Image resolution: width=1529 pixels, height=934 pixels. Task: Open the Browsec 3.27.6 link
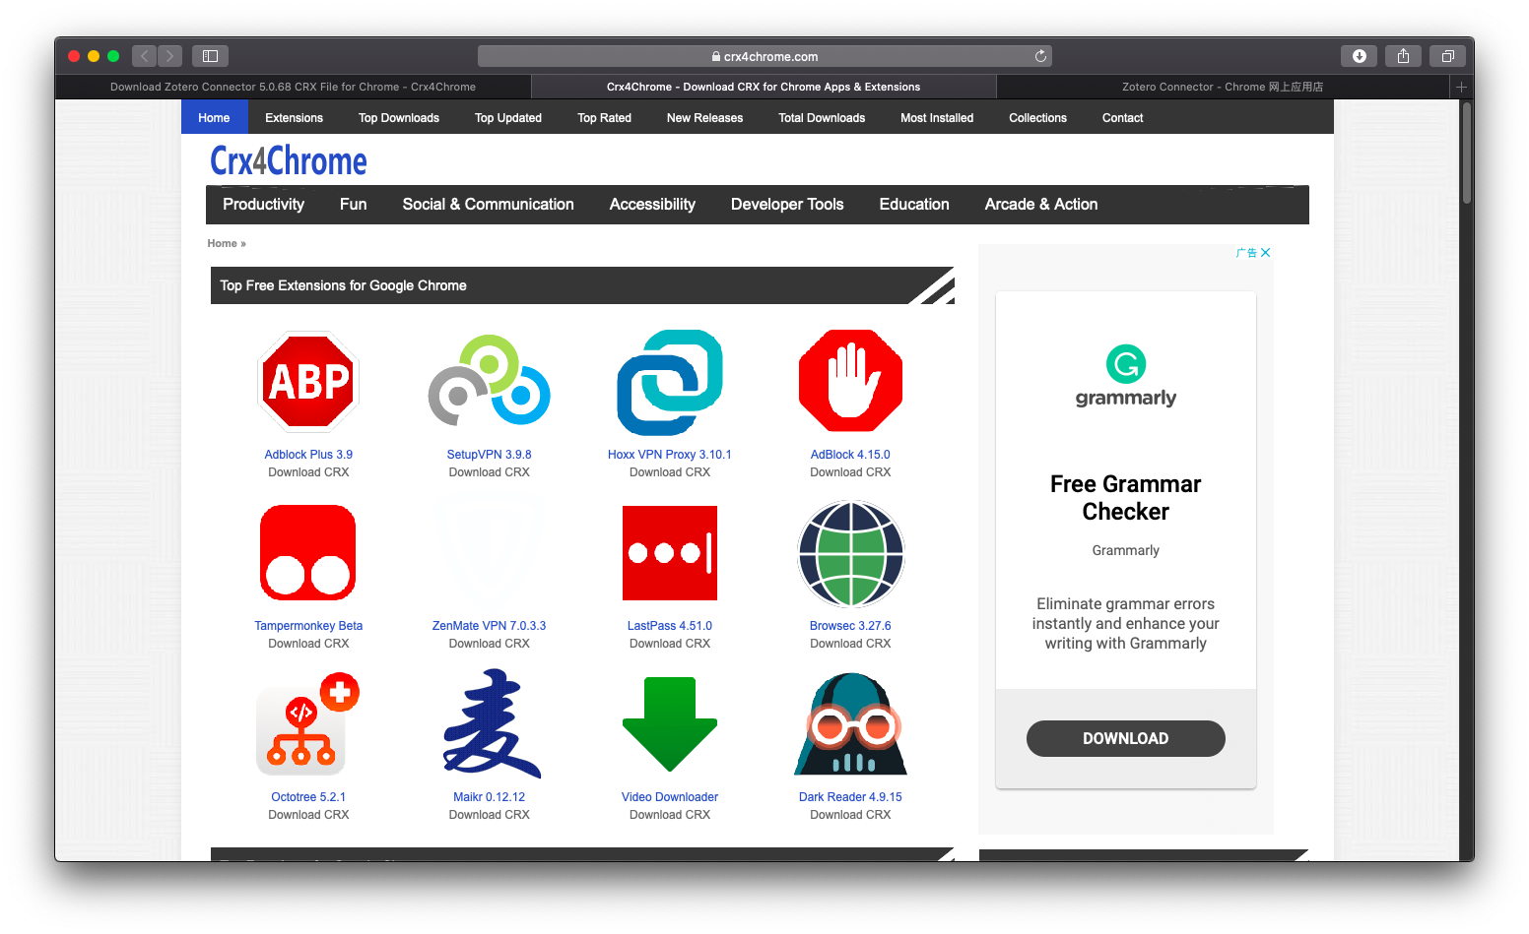(x=850, y=626)
